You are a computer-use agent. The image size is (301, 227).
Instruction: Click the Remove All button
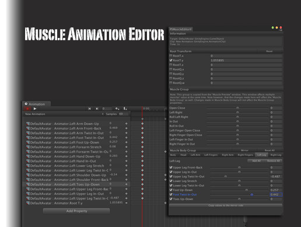[274, 161]
